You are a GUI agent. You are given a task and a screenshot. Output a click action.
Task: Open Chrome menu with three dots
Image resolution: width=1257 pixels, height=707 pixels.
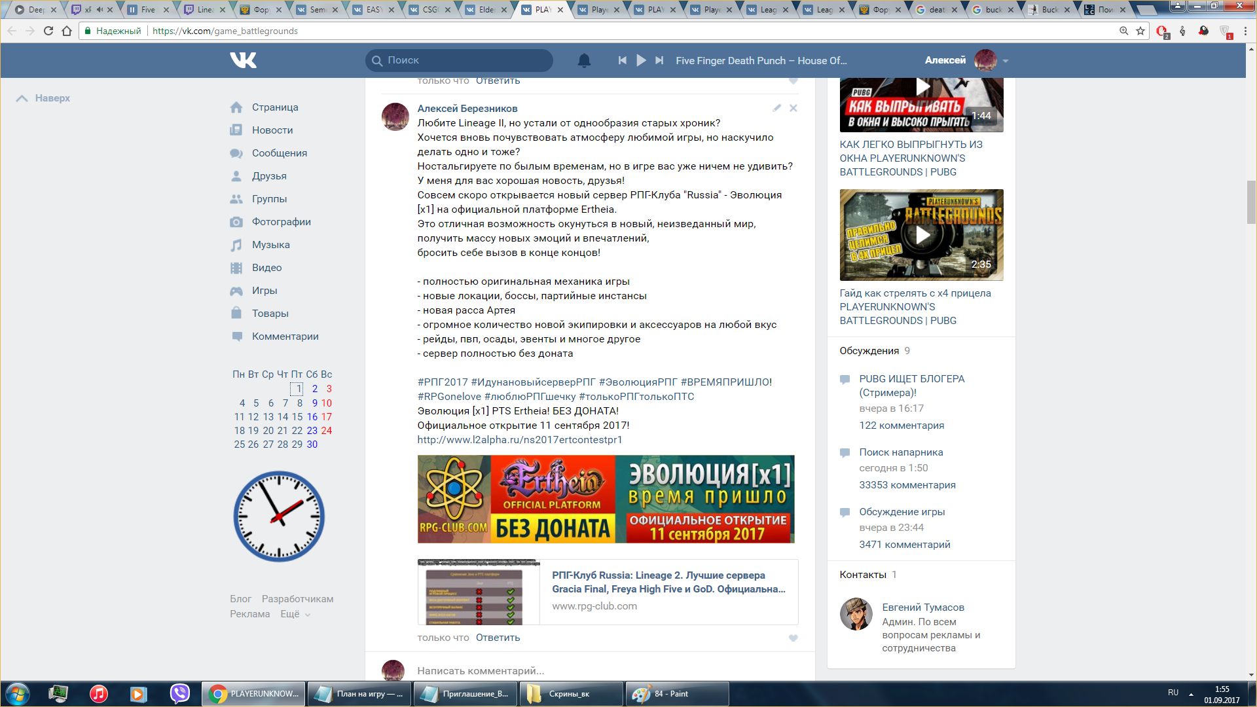(1245, 31)
